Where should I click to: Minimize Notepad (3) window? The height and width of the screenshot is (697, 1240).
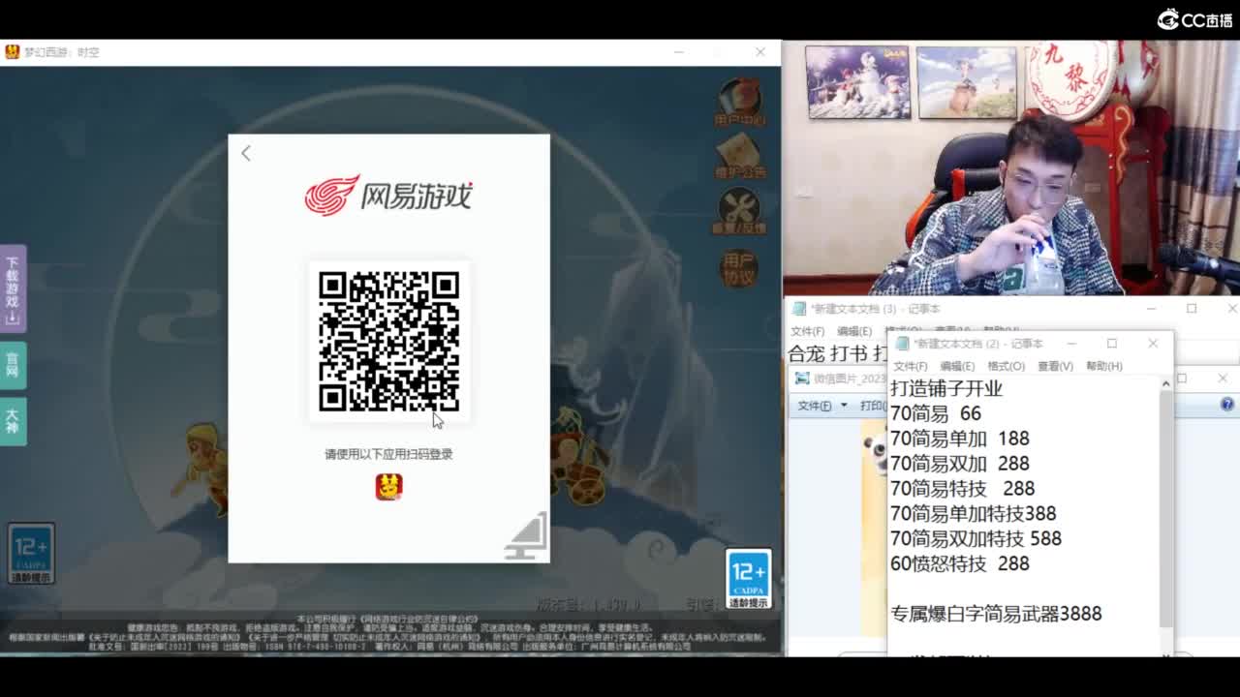[x=1151, y=309]
